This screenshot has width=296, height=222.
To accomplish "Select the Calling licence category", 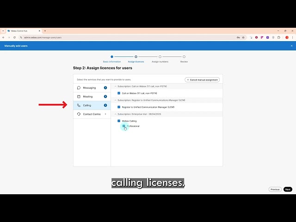I will coord(92,105).
